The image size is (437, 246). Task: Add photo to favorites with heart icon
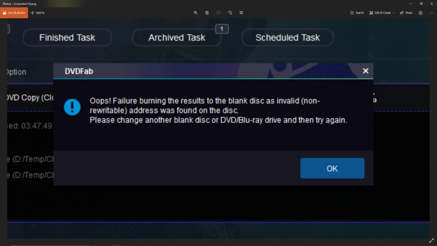click(x=218, y=12)
